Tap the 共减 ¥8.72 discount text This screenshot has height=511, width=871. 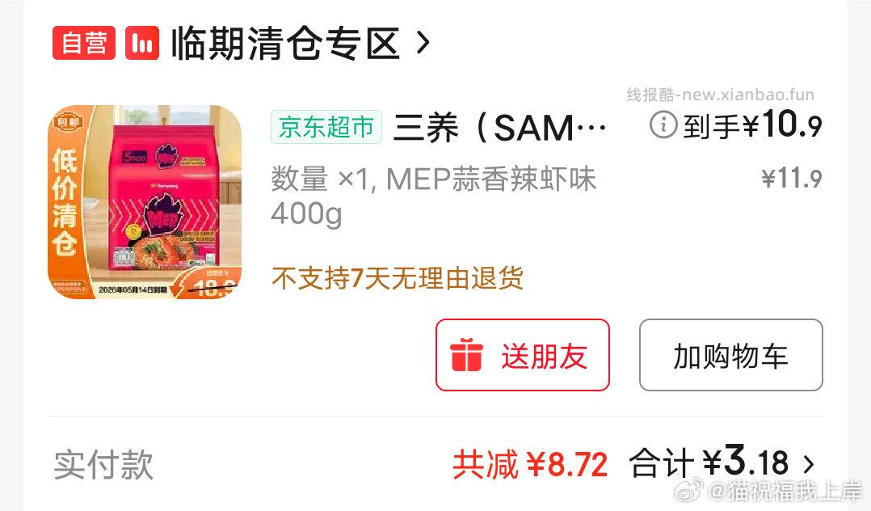[530, 464]
